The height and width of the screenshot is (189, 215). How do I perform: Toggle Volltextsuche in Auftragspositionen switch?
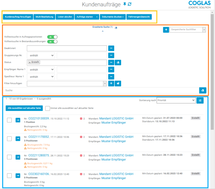[52, 37]
